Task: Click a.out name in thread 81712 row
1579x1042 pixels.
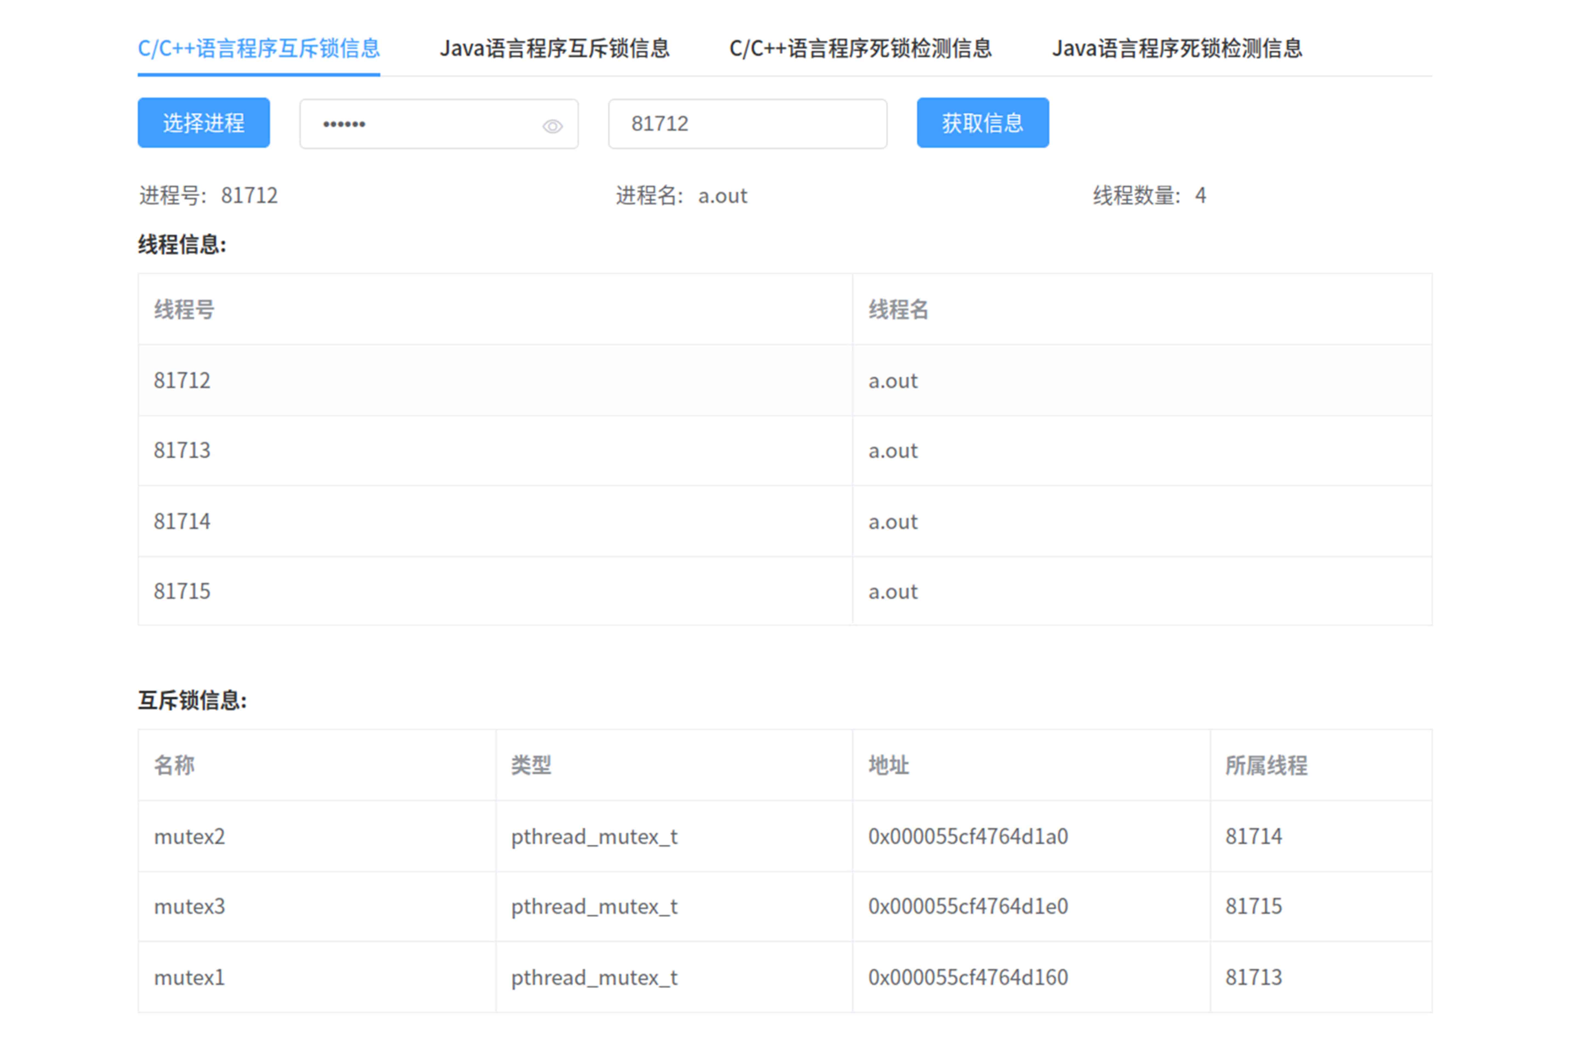Action: pos(893,381)
